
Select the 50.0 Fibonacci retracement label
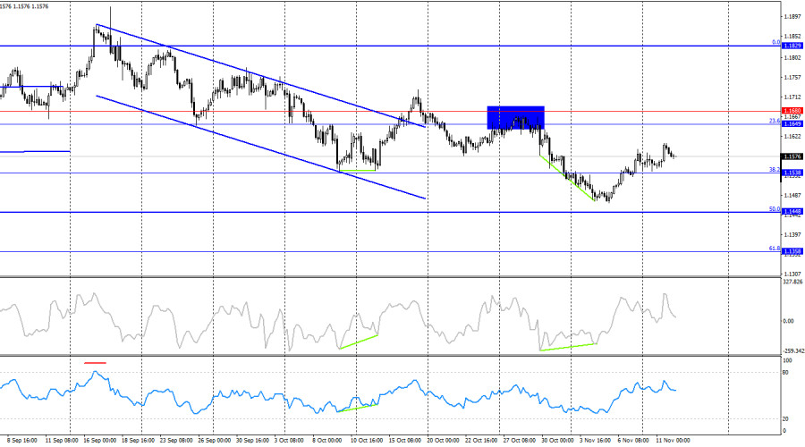[775, 209]
